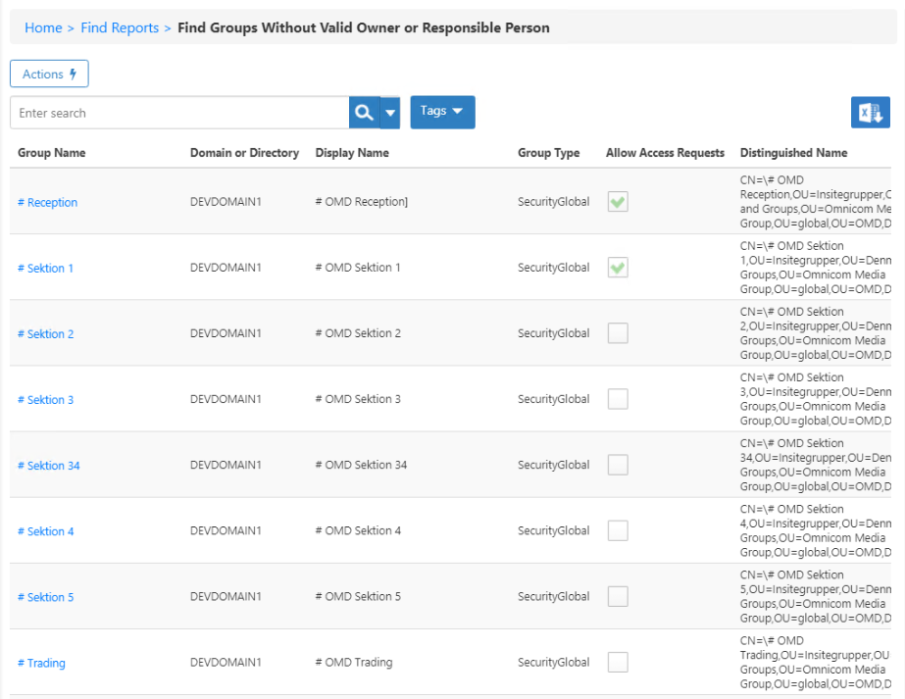Viewport: 905px width, 699px height.
Task: Open the # Reception group details
Action: click(48, 201)
